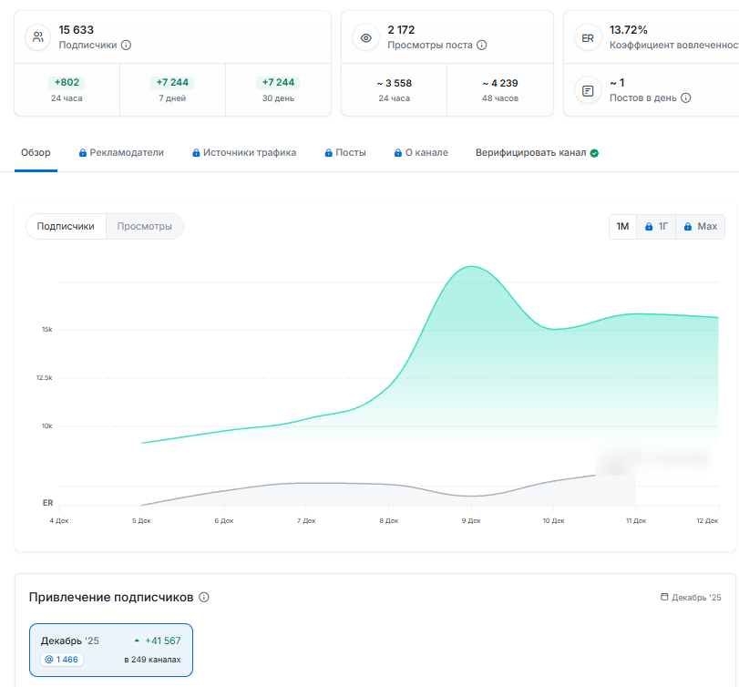
Task: Click the subscribers people icon
Action: (x=37, y=37)
